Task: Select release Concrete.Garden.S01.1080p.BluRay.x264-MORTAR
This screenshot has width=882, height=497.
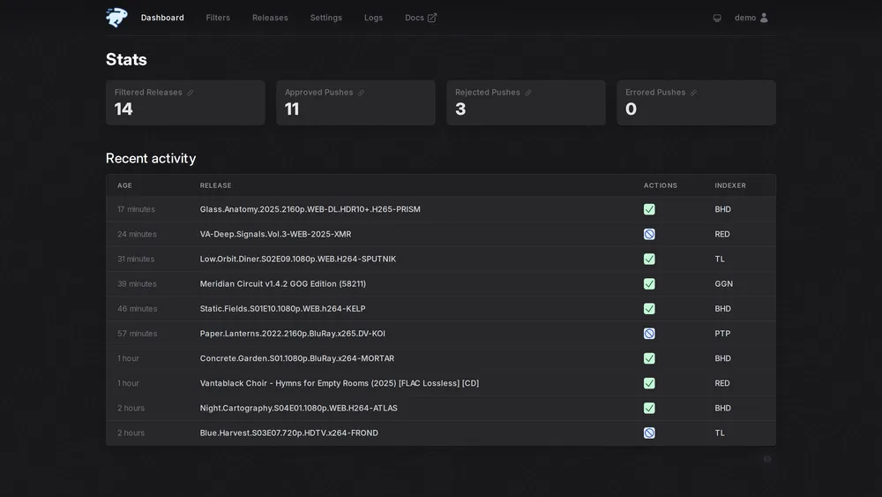Action: pos(297,358)
